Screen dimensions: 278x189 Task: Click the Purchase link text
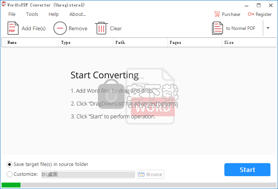231,14
